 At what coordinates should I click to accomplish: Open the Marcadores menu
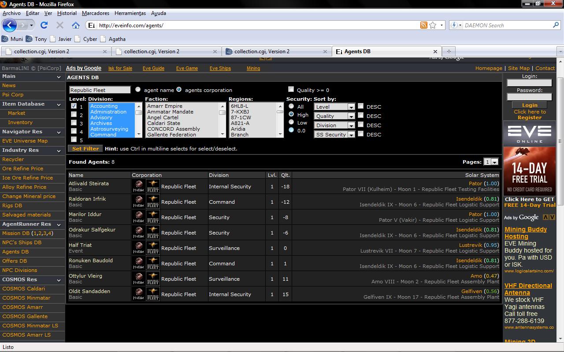click(96, 13)
